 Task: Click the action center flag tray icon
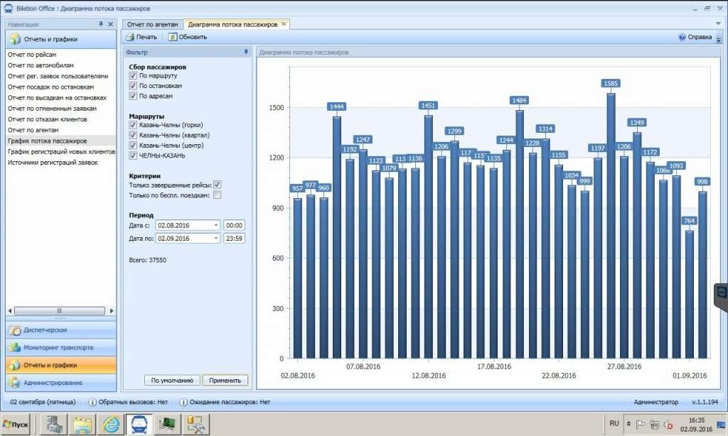641,425
